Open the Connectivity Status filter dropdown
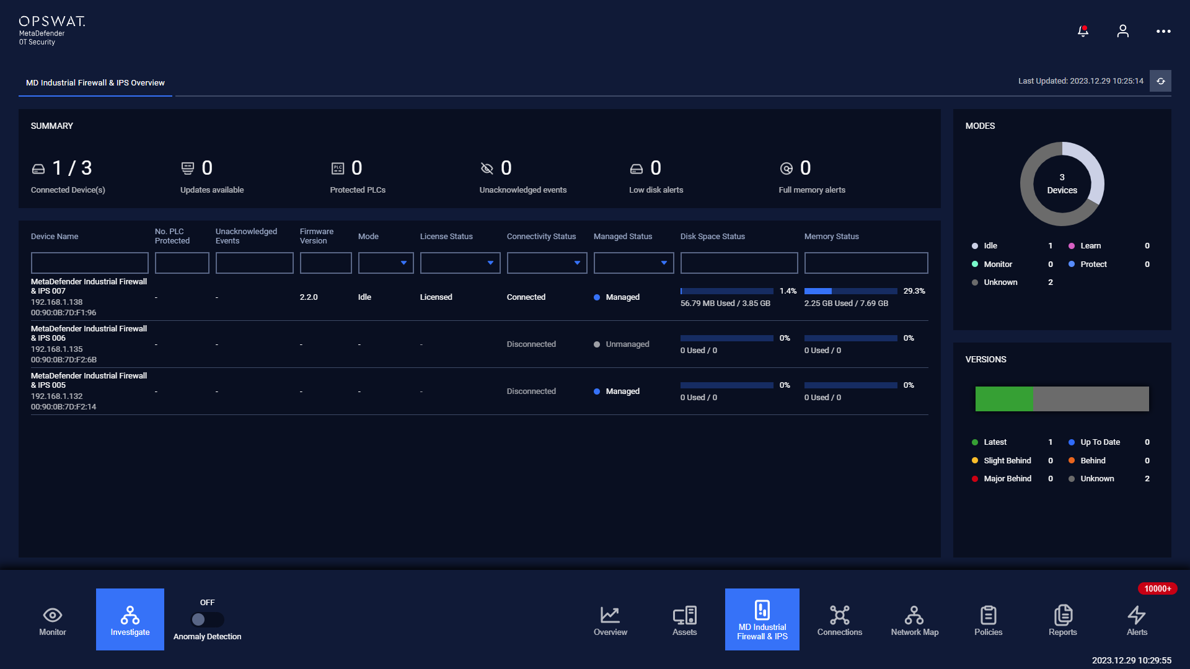This screenshot has height=669, width=1190. pyautogui.click(x=547, y=263)
